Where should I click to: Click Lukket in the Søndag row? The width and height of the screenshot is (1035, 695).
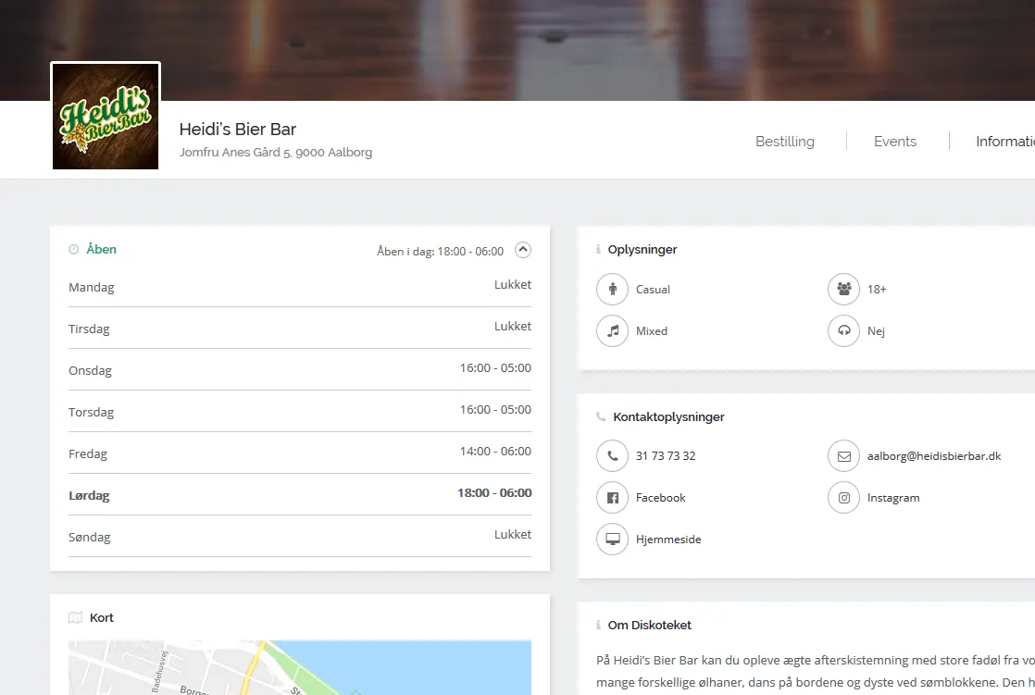[x=513, y=534]
